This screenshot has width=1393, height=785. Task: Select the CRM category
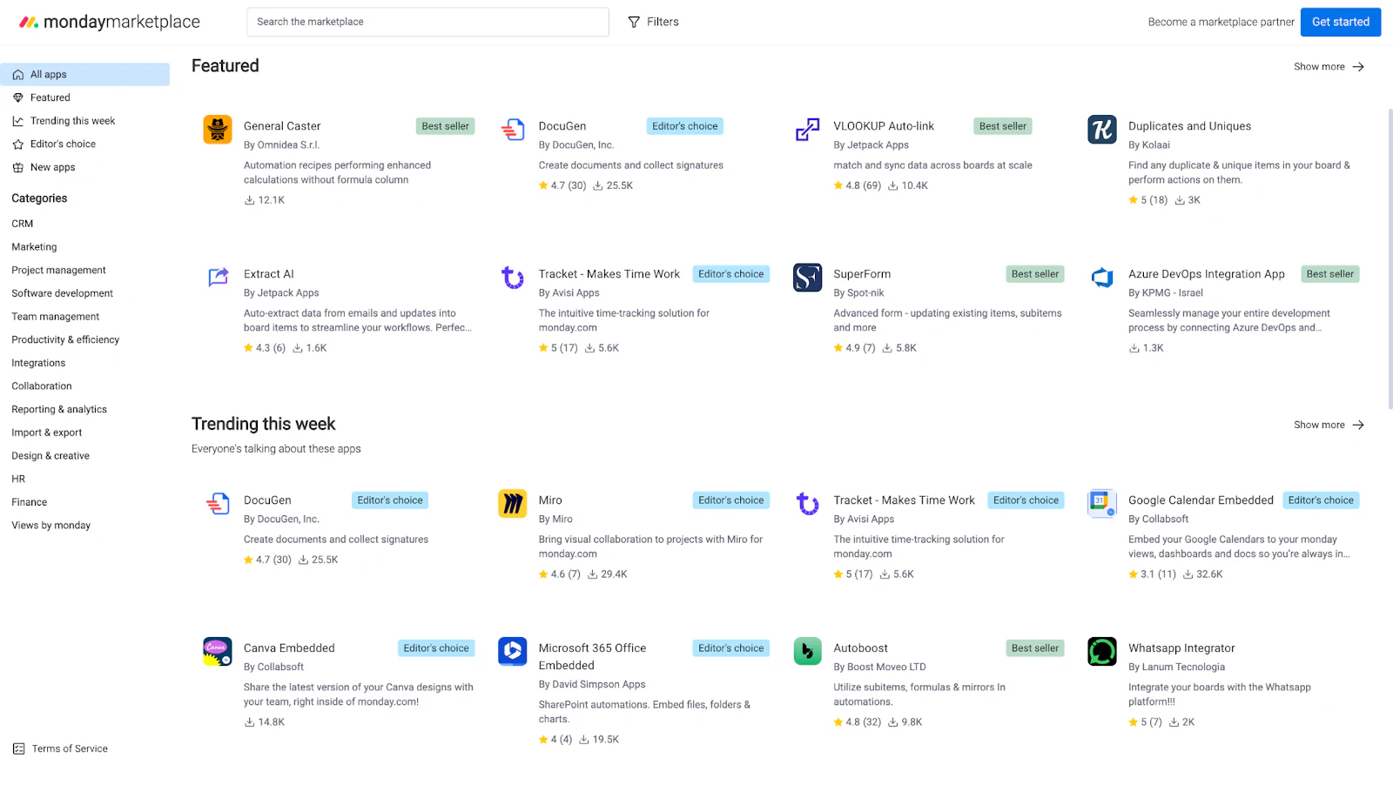click(x=23, y=224)
